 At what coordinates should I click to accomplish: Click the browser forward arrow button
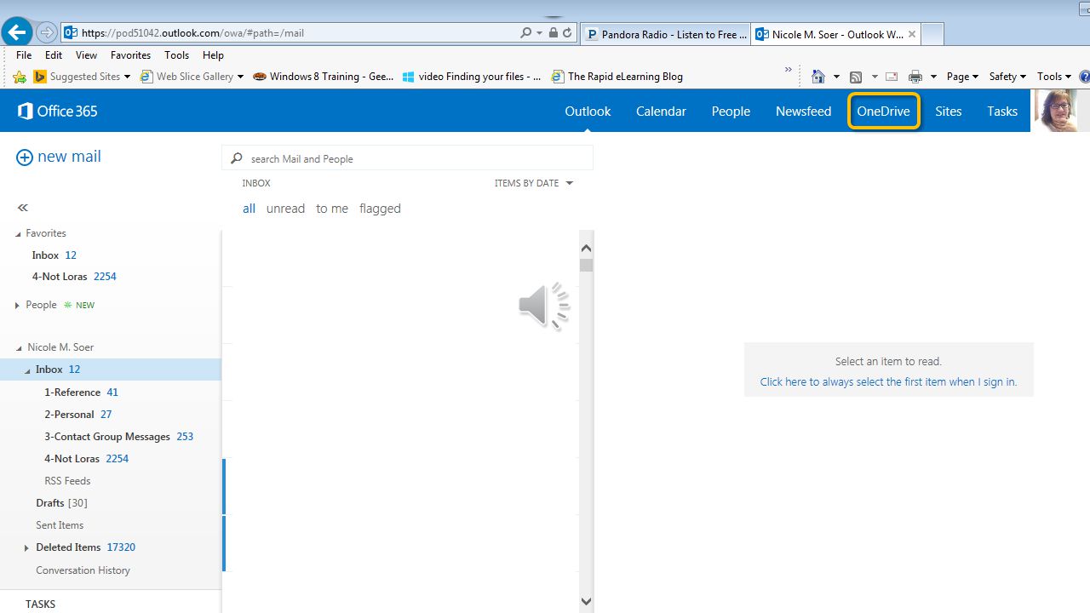point(47,33)
